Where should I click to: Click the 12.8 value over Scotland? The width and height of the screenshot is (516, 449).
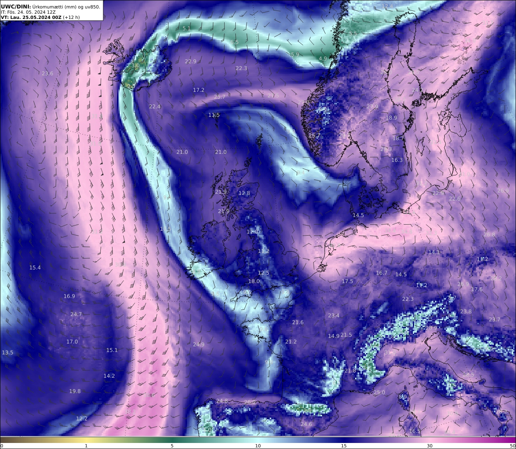244,193
